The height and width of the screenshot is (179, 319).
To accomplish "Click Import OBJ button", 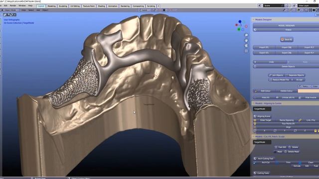I will pyautogui.click(x=287, y=47).
